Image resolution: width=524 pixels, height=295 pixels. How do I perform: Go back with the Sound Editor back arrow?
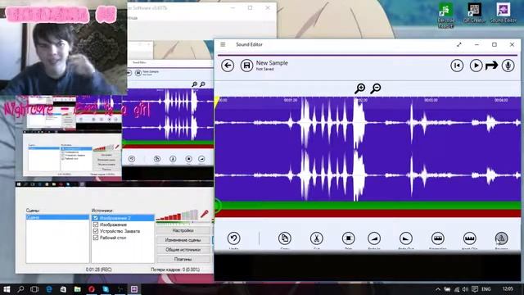[x=228, y=66]
